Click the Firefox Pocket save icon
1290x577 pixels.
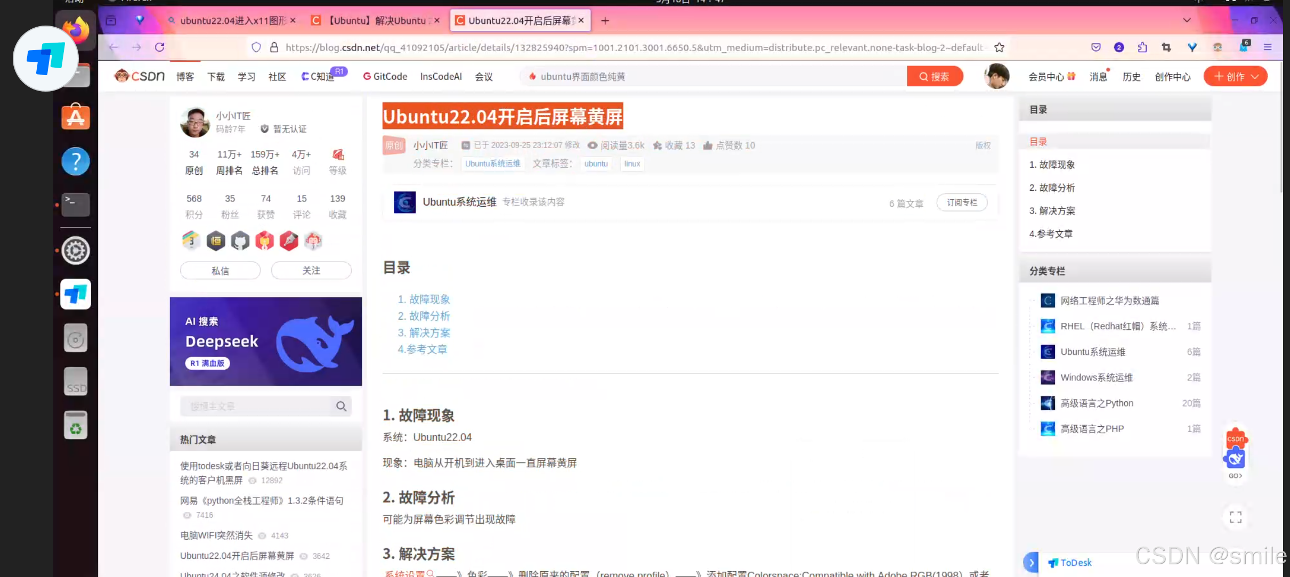(x=1096, y=47)
